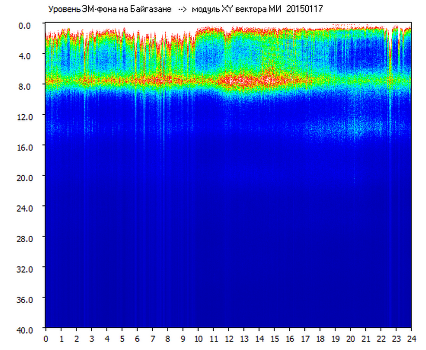Select hour 21 tick label
The height and width of the screenshot is (350, 426).
[x=365, y=339]
